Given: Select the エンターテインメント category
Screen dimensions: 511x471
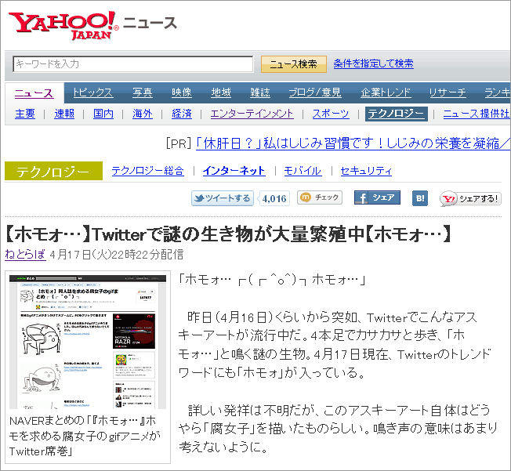Looking at the screenshot, I should (x=252, y=114).
